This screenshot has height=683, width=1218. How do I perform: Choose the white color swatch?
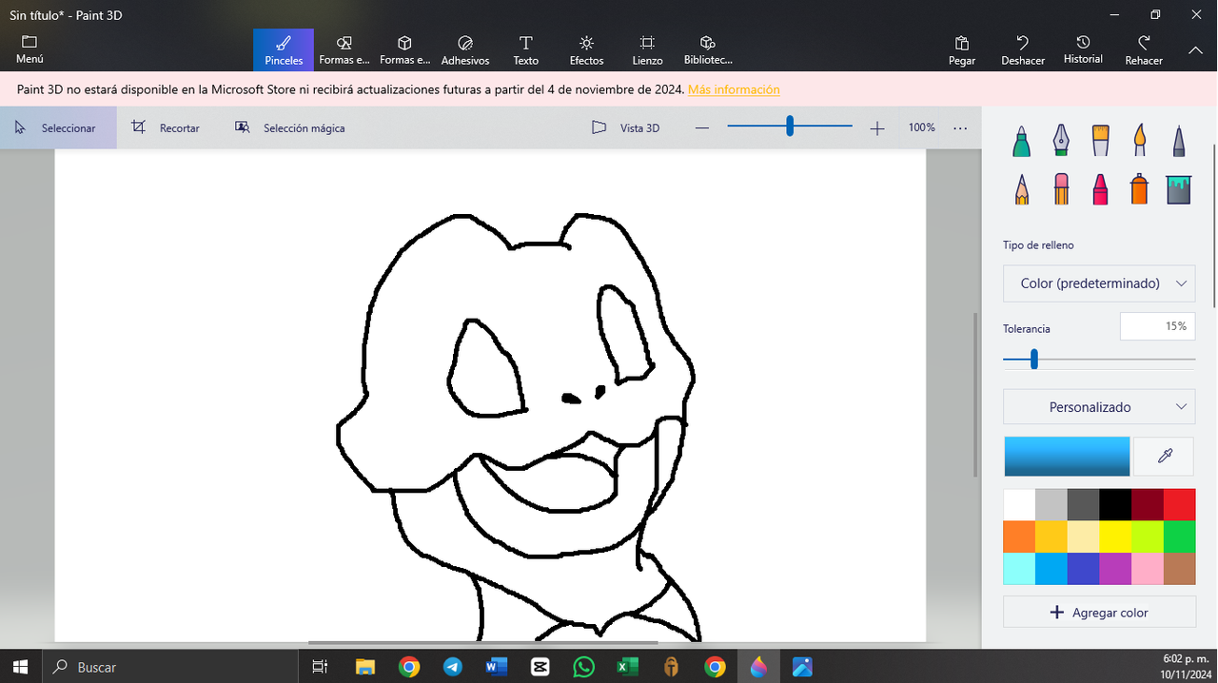point(1019,504)
